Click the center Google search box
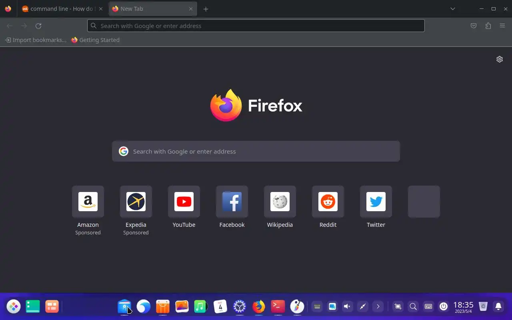 coord(256,151)
